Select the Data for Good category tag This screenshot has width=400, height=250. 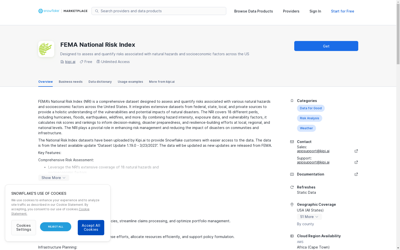click(x=311, y=108)
